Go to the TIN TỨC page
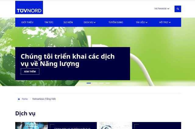This screenshot has height=129, width=195. tap(49, 22)
